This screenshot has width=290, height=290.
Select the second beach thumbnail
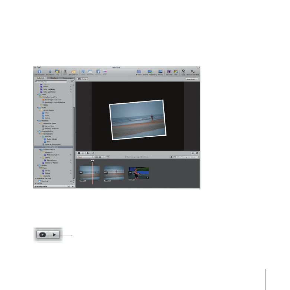pyautogui.click(x=114, y=173)
